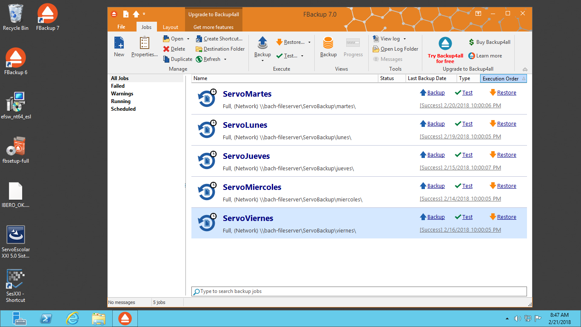Open the ServoViernes Success log link
This screenshot has height=327, width=581.
(x=460, y=230)
